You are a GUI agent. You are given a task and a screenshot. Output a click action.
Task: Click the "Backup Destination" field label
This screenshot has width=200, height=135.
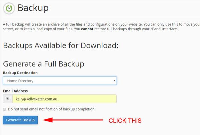click(x=20, y=73)
